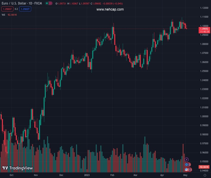211x178 pixels.
Task: Click the 1.12000 level on price scale
Action: pos(204,8)
